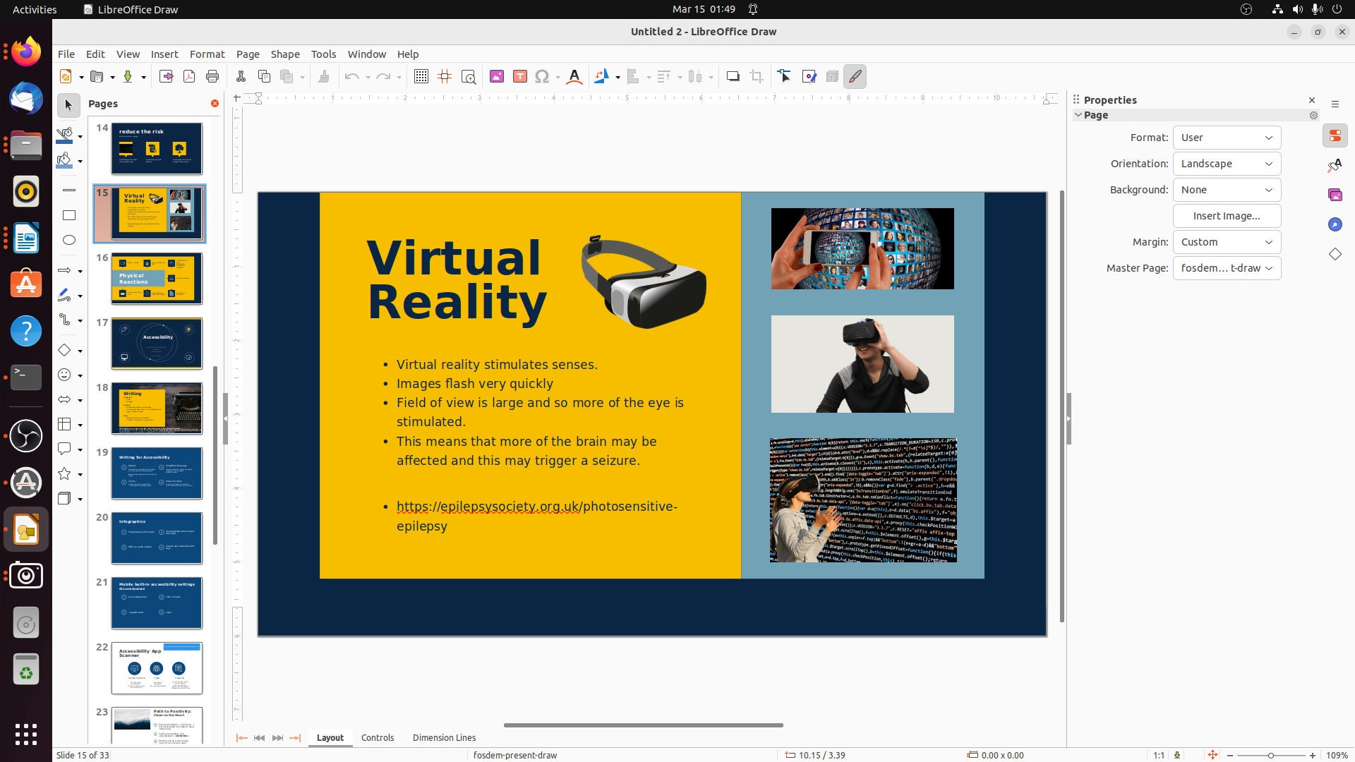The height and width of the screenshot is (762, 1355).
Task: Expand the Master Page dropdown
Action: (1227, 268)
